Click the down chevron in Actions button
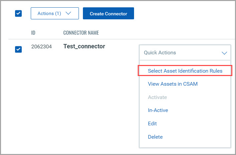 [69, 14]
